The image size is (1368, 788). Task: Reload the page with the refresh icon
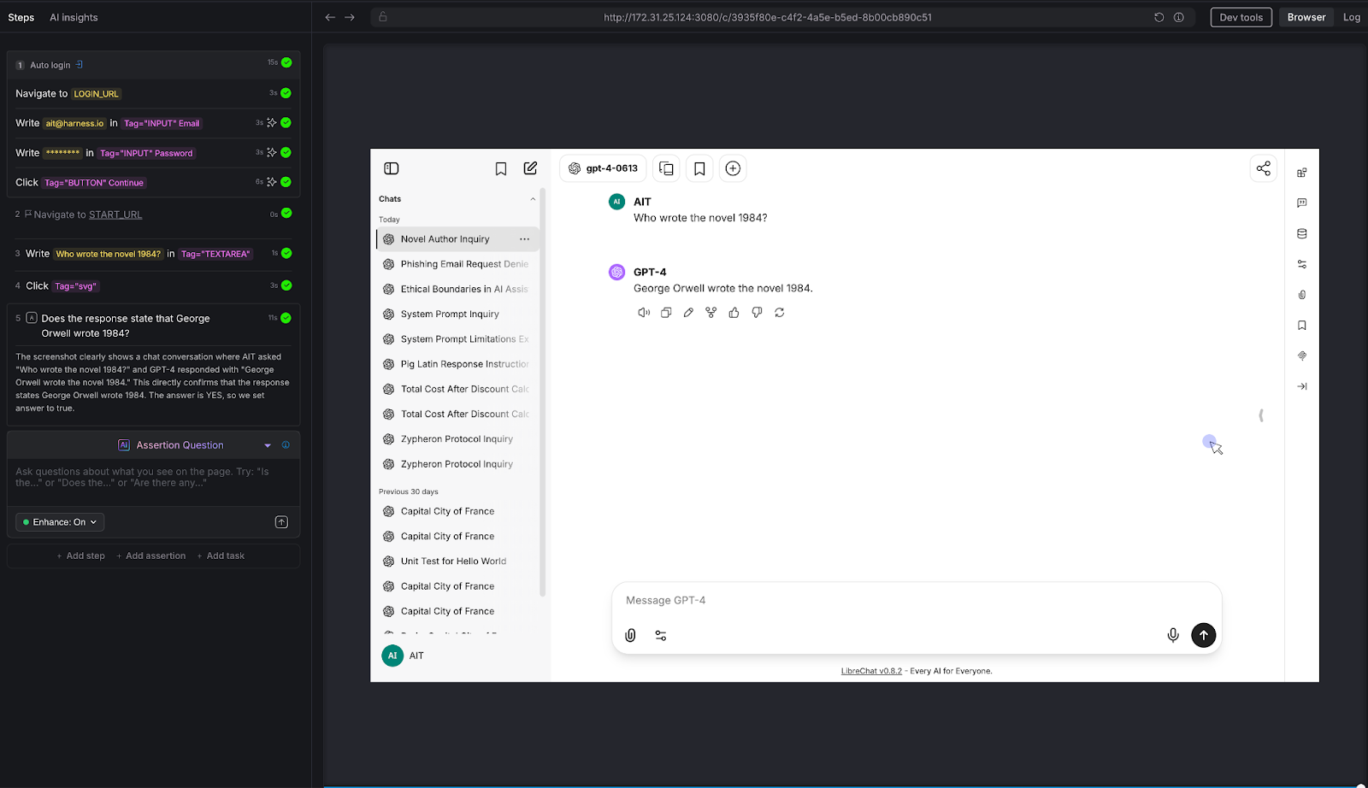click(x=1159, y=17)
